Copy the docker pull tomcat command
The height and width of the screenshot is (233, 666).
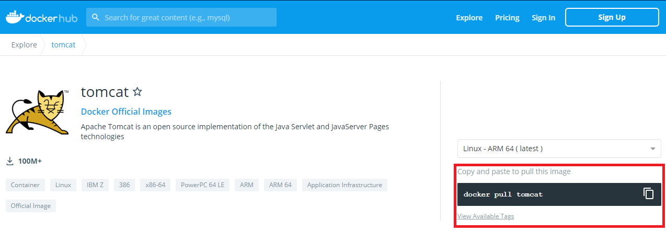coord(648,193)
